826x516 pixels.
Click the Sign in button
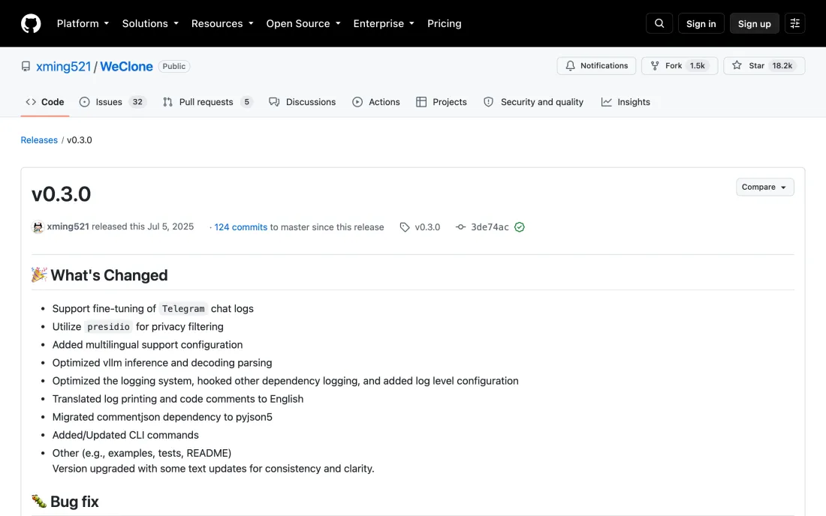(701, 24)
